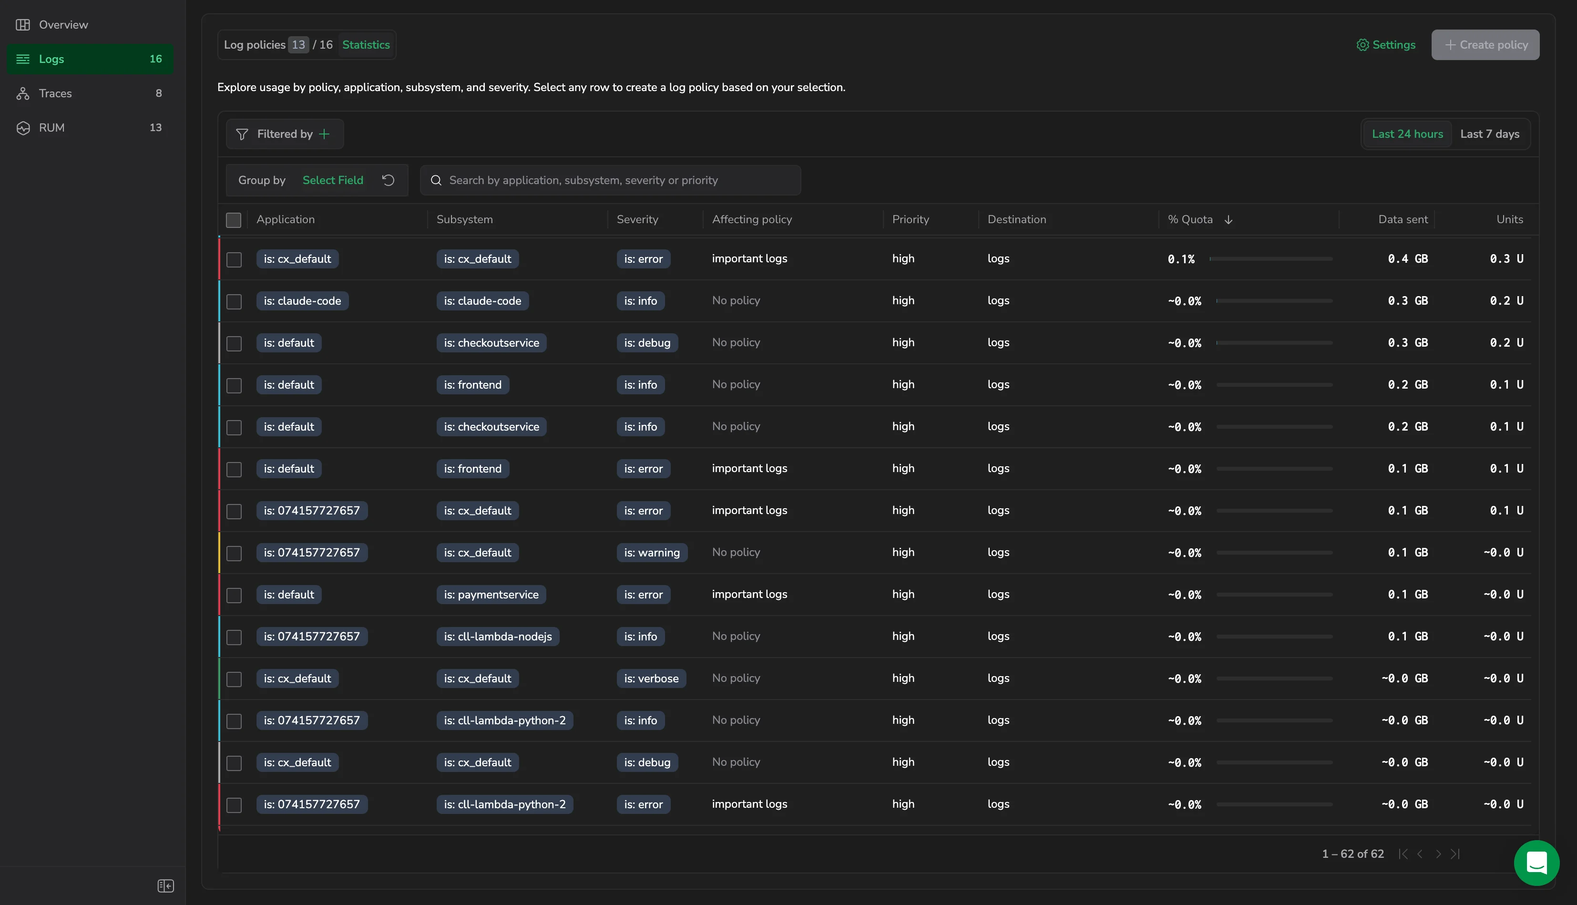This screenshot has width=1577, height=905.
Task: Go to last page arrow
Action: coord(1455,854)
